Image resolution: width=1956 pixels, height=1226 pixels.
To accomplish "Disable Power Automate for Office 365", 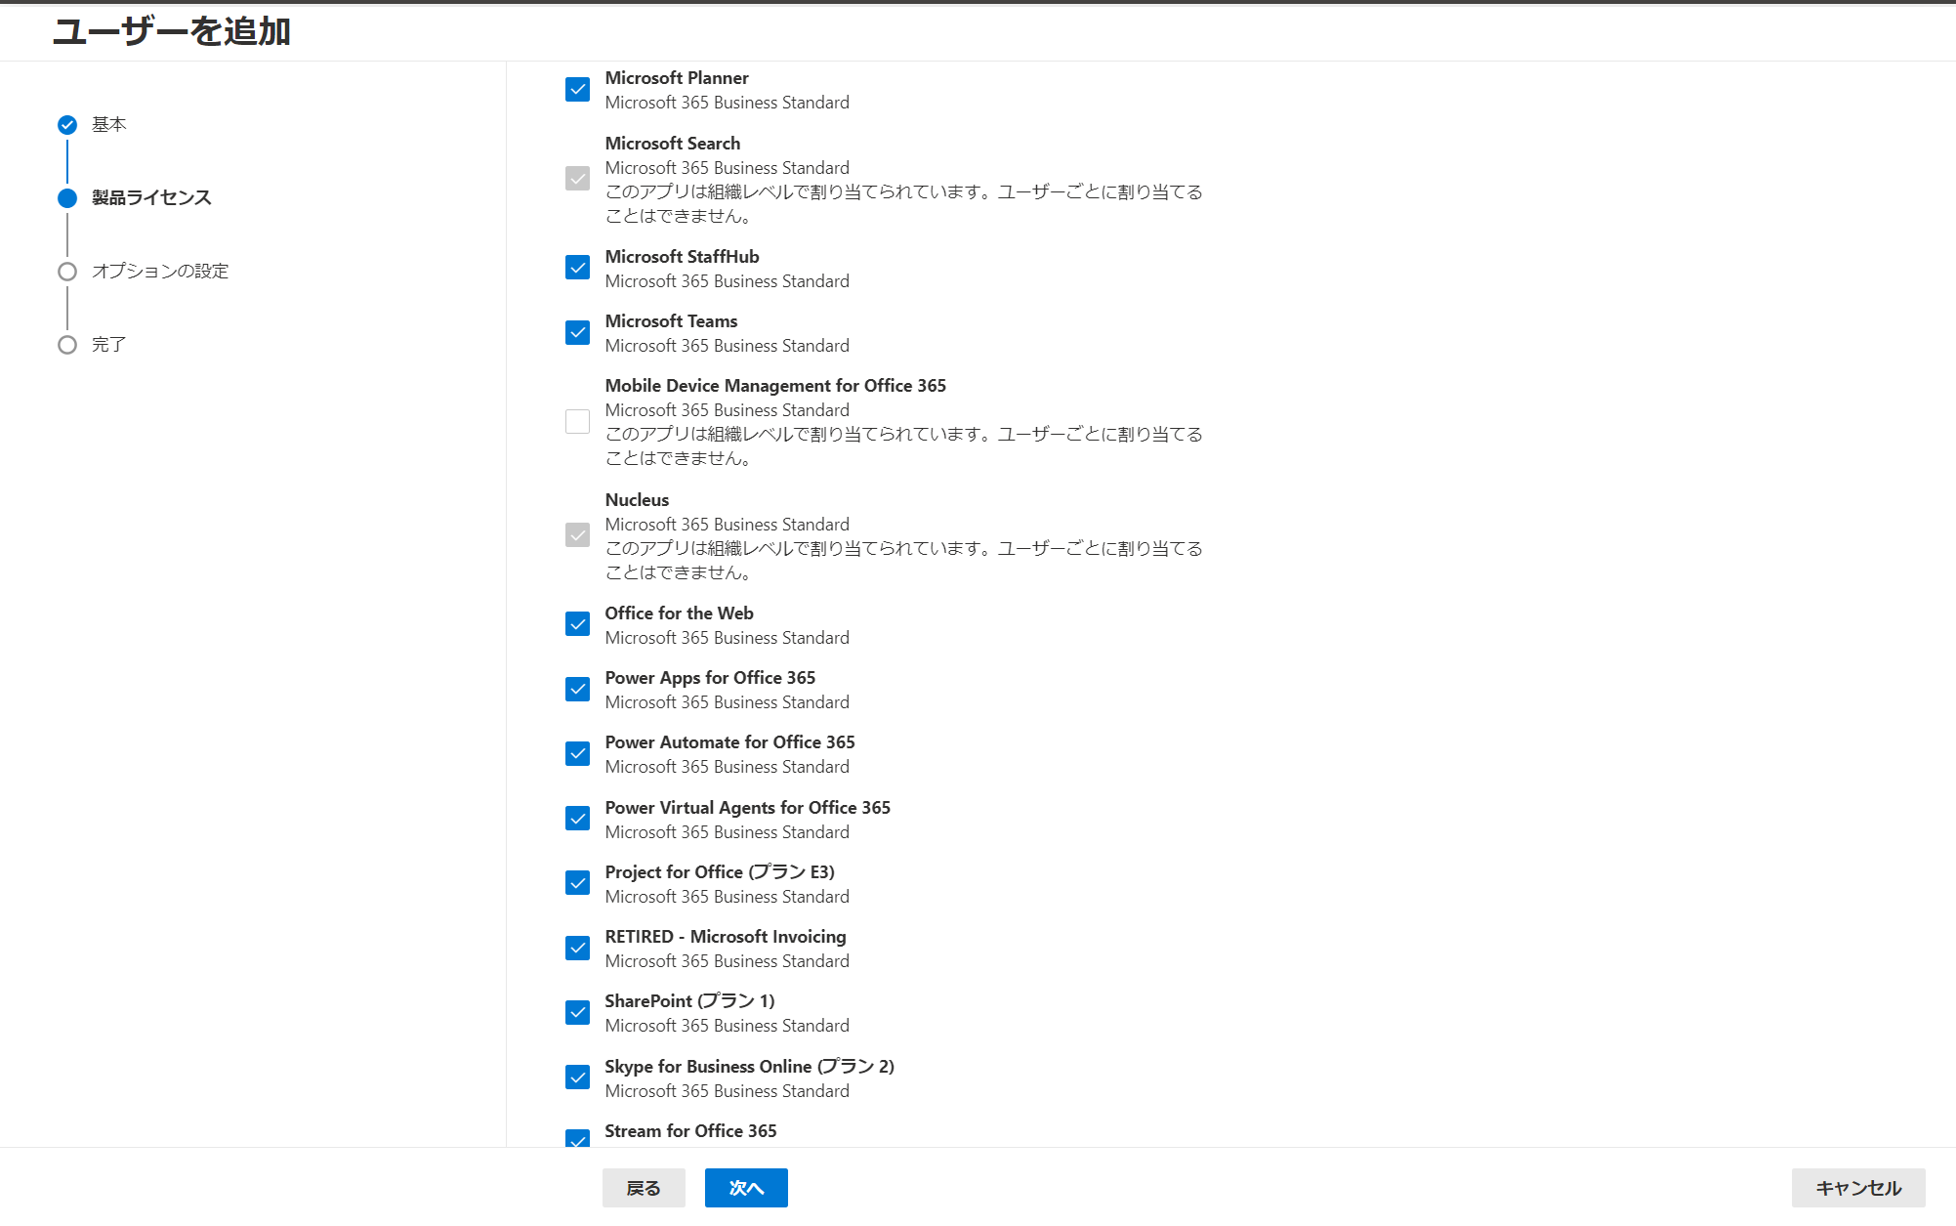I will pyautogui.click(x=577, y=754).
